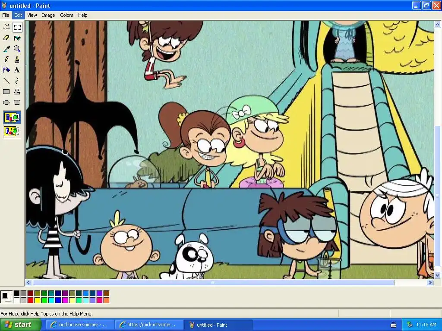Pick the Eraser tool

point(6,38)
